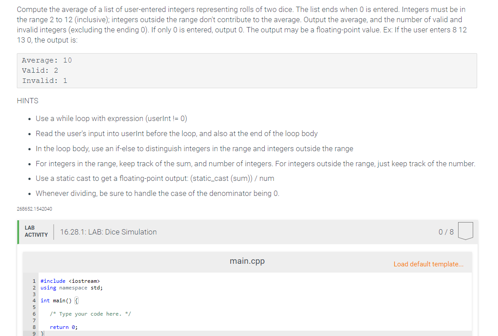Select the main.cpp tab header
The image size is (498, 336).
click(x=247, y=261)
